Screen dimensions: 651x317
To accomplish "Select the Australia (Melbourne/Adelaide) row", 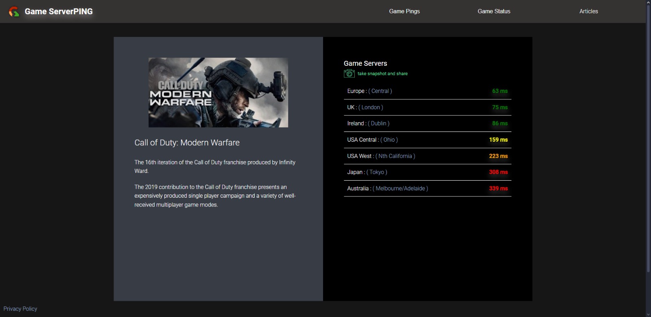I will pos(427,188).
